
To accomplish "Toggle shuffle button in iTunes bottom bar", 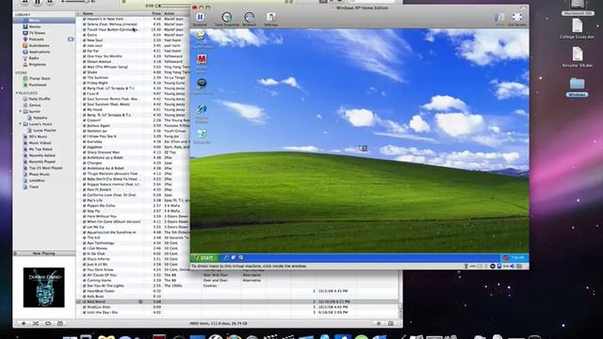I will (36, 323).
